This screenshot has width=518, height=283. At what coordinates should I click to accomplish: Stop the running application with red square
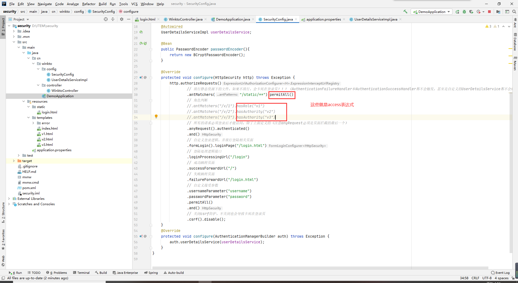click(489, 12)
